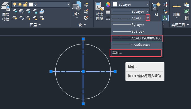Click the Freeze layer snowflake tool
Viewport: 191px width, 109px height.
pos(28,11)
